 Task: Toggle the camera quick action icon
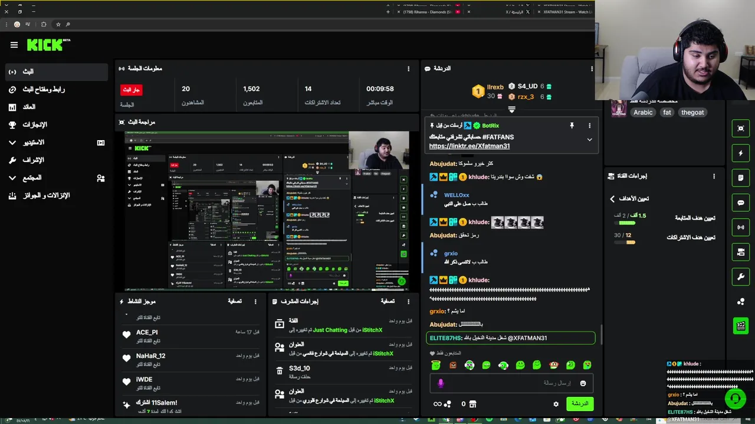[x=741, y=252]
